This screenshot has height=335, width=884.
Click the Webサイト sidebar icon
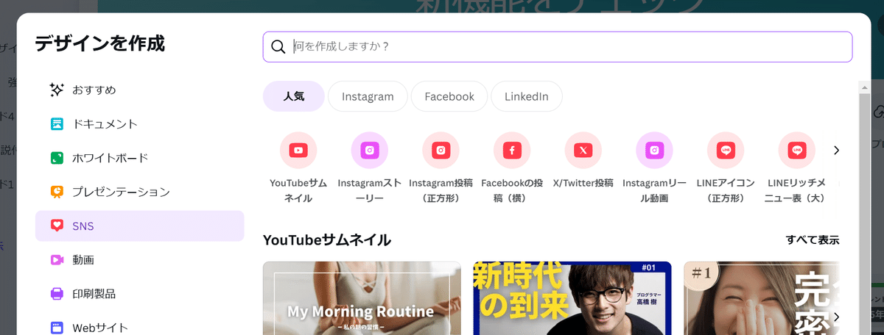[x=57, y=328]
